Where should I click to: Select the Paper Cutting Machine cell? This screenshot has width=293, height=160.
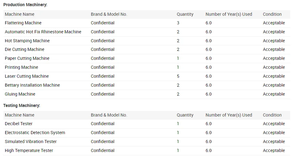click(x=27, y=58)
